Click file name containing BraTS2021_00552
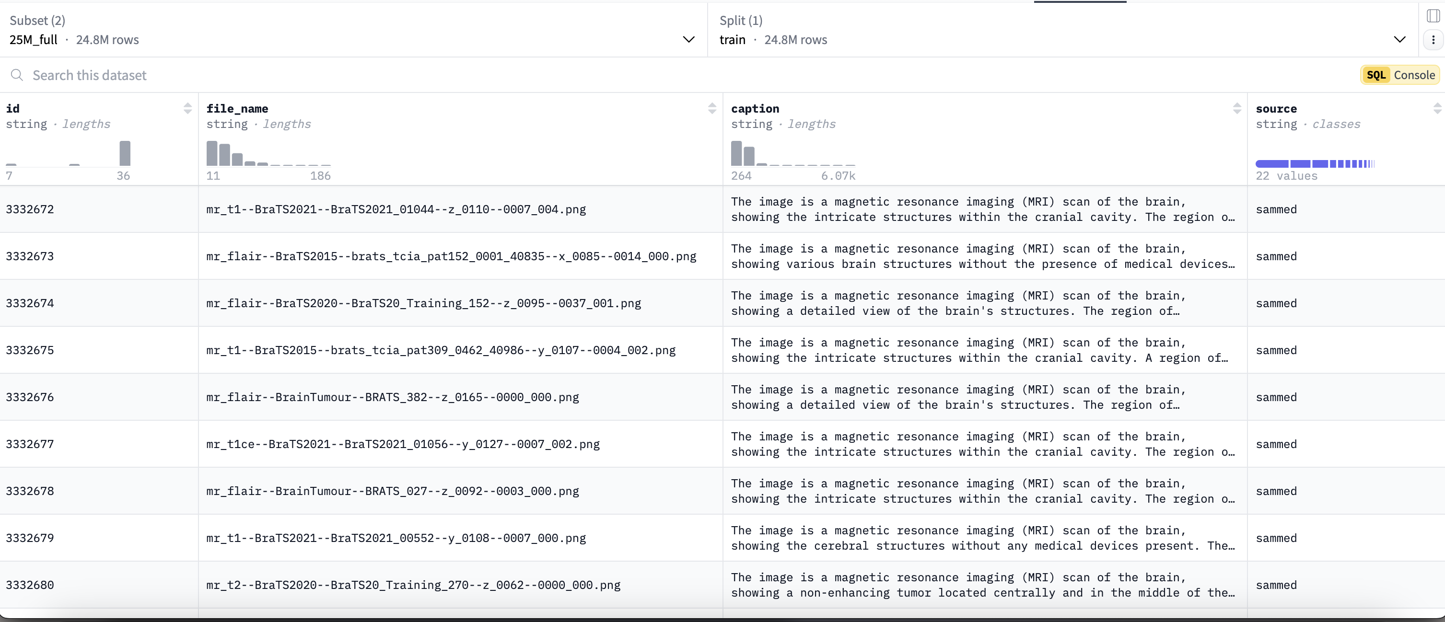Image resolution: width=1445 pixels, height=622 pixels. [x=396, y=538]
